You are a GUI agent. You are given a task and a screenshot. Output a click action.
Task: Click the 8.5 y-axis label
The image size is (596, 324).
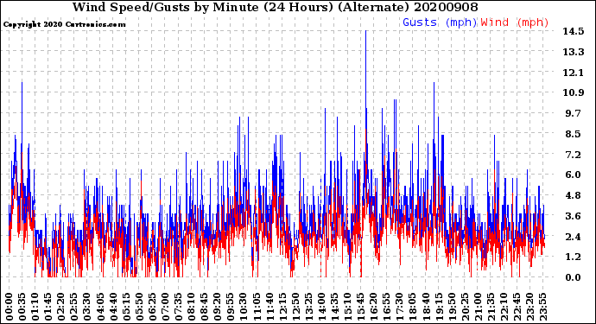(574, 134)
